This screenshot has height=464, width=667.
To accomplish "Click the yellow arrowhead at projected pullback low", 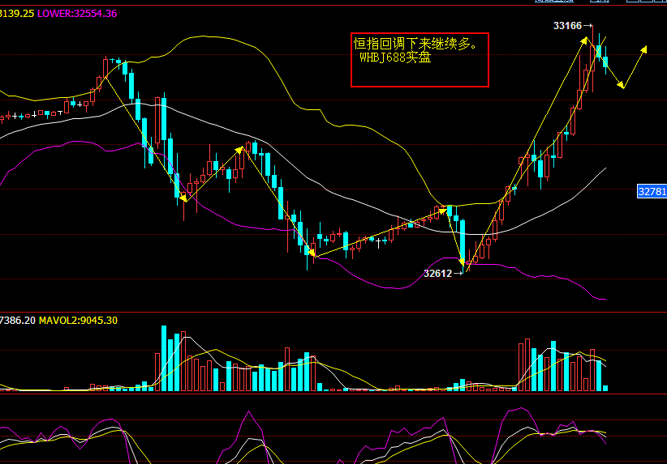I will point(622,85).
